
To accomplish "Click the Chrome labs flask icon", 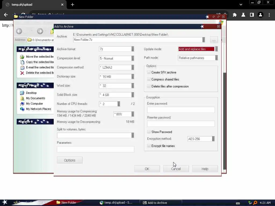I will click(x=243, y=15).
